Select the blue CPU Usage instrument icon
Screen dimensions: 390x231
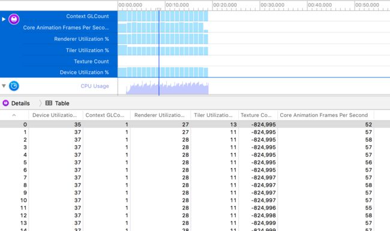coord(14,86)
